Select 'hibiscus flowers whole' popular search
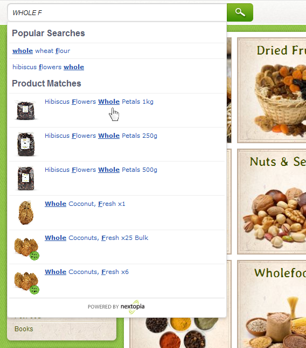 pos(48,67)
